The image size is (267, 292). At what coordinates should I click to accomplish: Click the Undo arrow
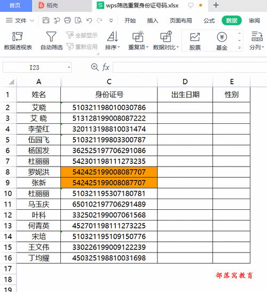[x=89, y=20]
